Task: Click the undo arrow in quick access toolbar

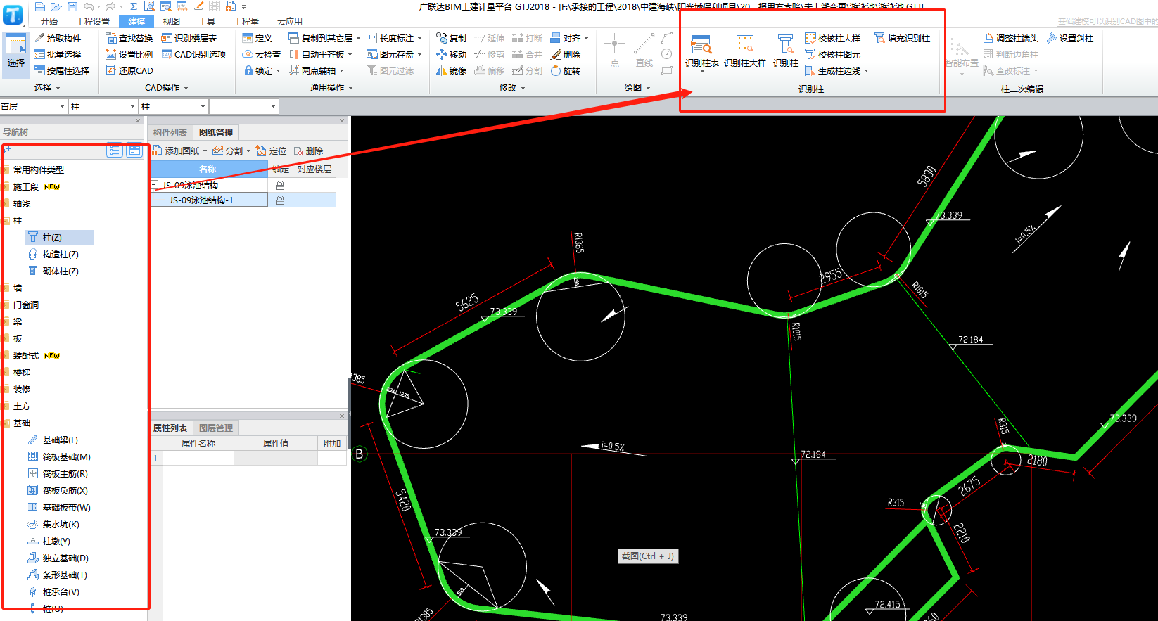Action: click(89, 6)
